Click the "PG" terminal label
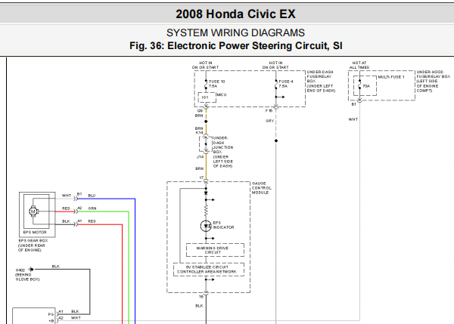The image size is (454, 324). pyautogui.click(x=51, y=314)
